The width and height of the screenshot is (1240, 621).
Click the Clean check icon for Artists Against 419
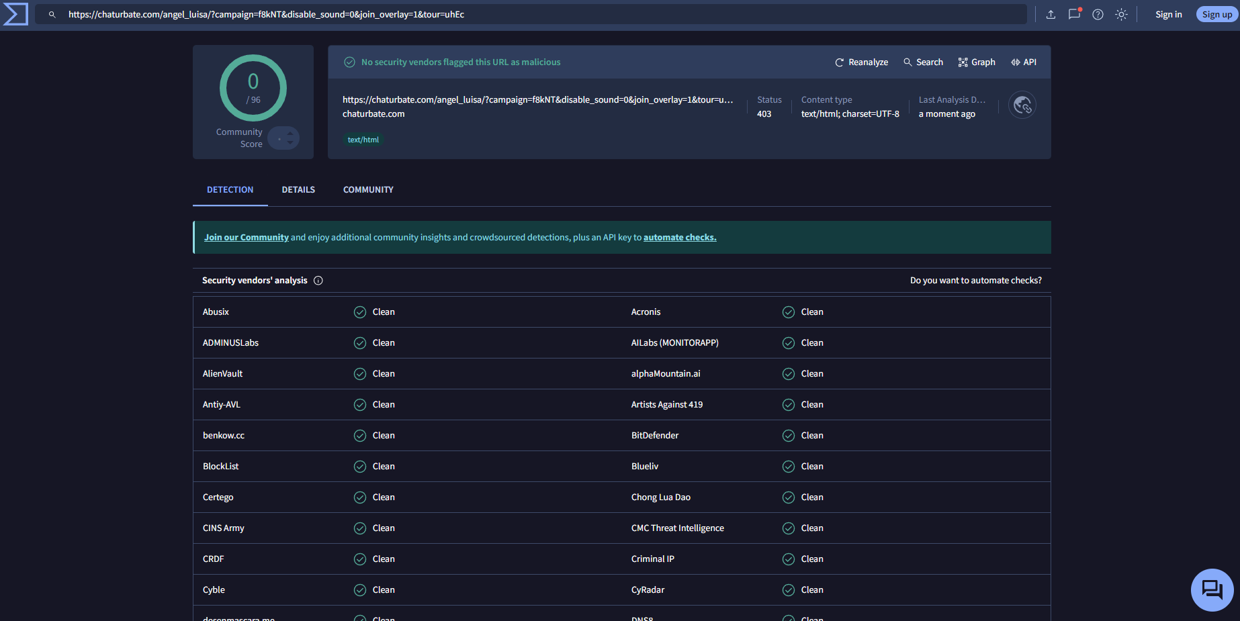click(x=789, y=405)
